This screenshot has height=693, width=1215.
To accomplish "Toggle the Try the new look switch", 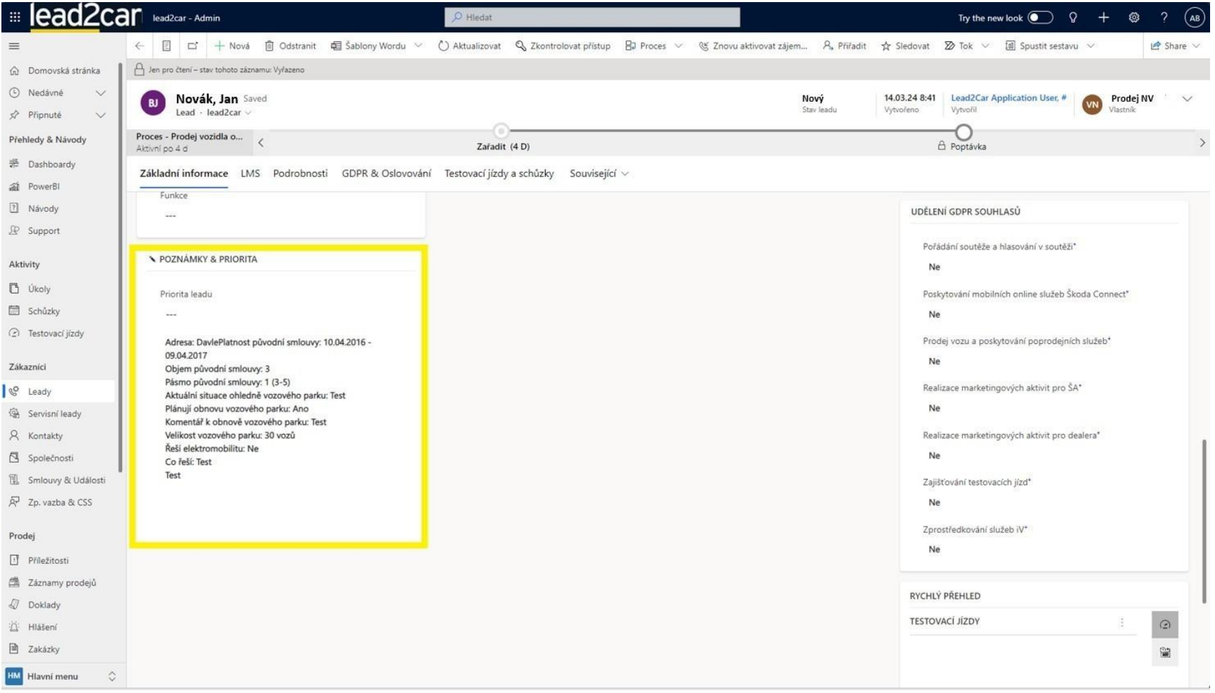I will point(1040,18).
